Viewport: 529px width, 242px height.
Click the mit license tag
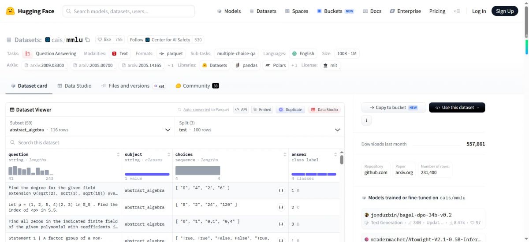(331, 65)
